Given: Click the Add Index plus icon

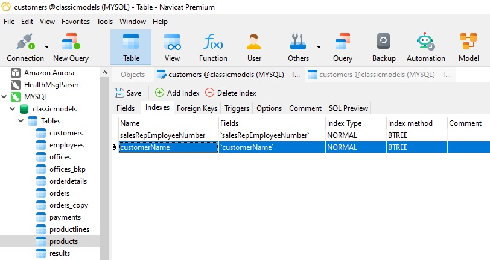Looking at the screenshot, I should pos(159,93).
